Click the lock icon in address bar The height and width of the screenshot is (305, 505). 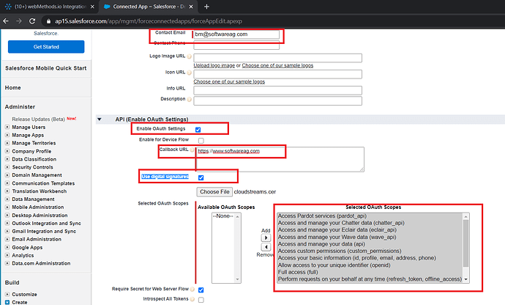(48, 21)
